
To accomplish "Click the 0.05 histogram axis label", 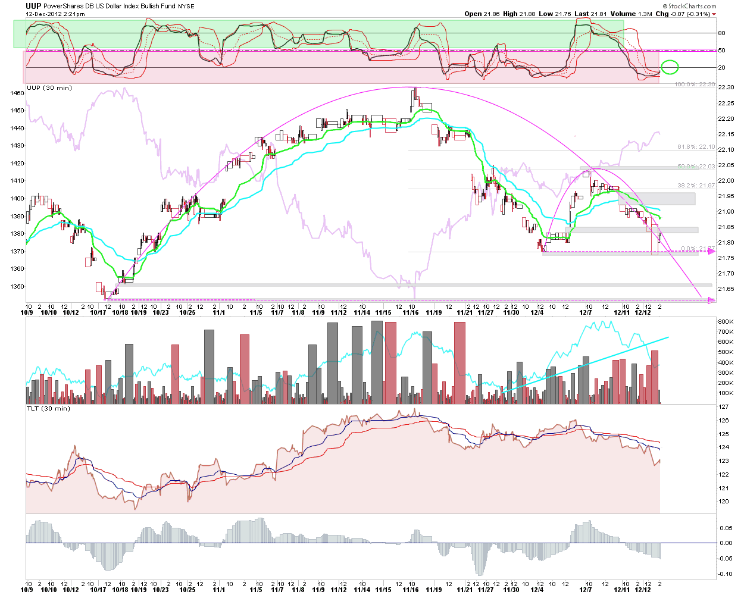I will [726, 528].
